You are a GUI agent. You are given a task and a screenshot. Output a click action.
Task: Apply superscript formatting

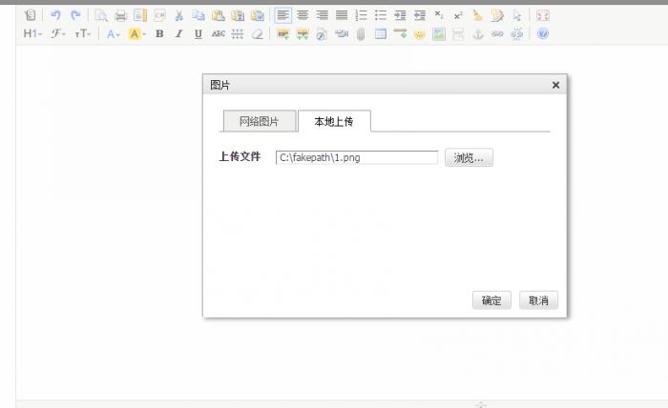pos(458,15)
